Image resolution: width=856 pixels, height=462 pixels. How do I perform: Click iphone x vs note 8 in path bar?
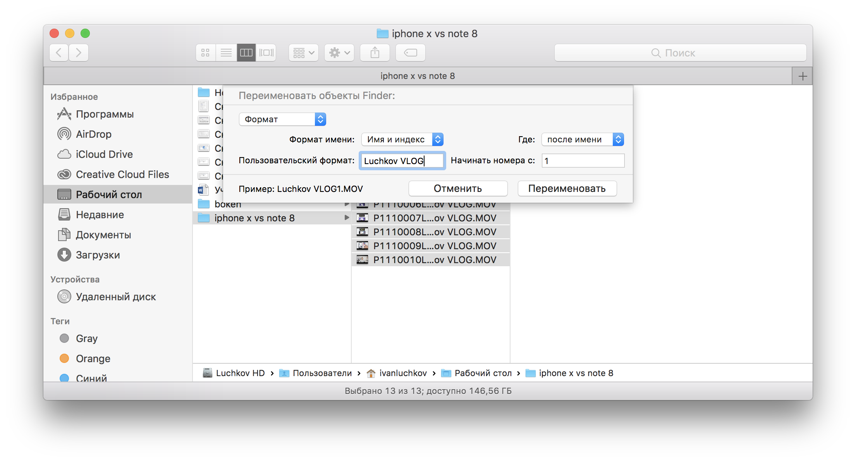[569, 373]
